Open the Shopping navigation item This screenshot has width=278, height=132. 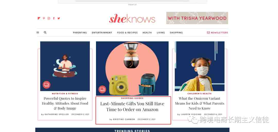click(176, 33)
